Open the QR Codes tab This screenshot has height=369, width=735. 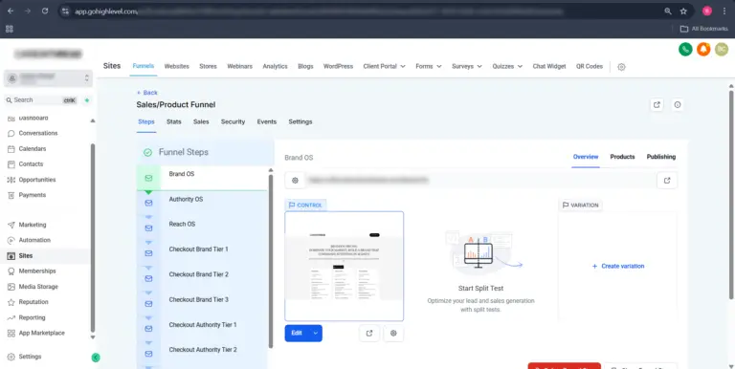pos(590,67)
